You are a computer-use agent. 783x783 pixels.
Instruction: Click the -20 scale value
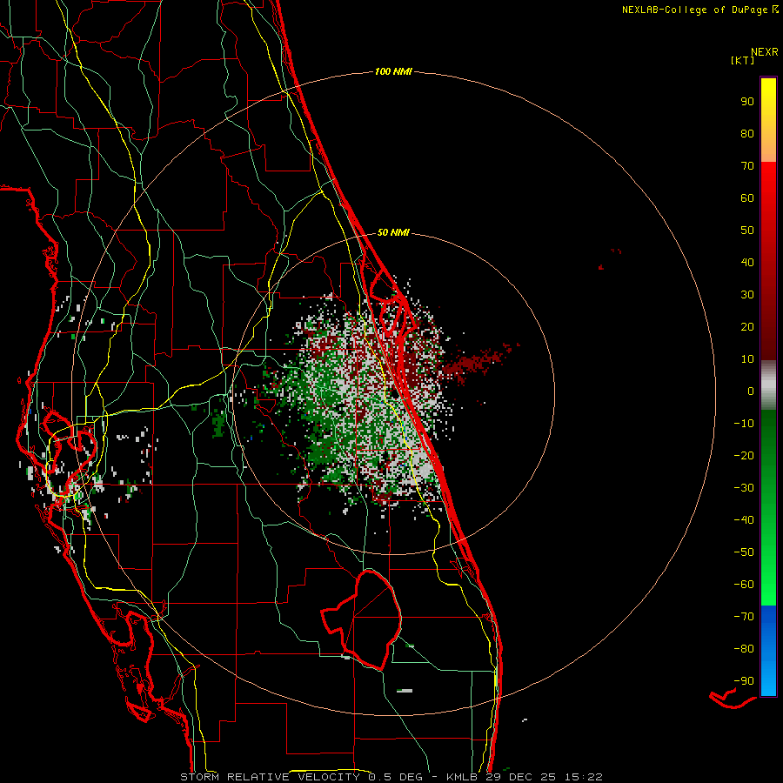click(744, 455)
